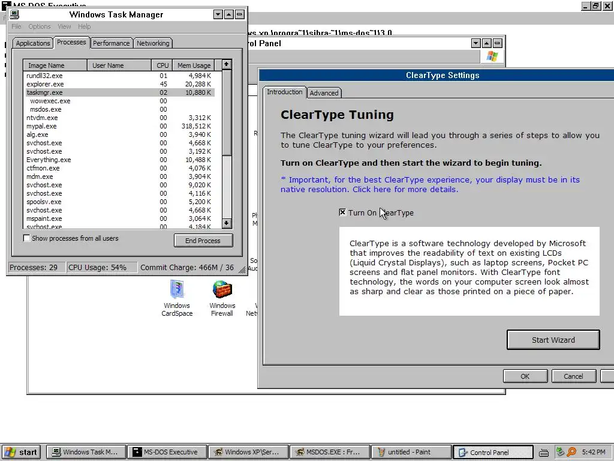Screen dimensions: 614x461
Task: Switch to Windows Task Manager taskbar item
Action: click(x=86, y=452)
